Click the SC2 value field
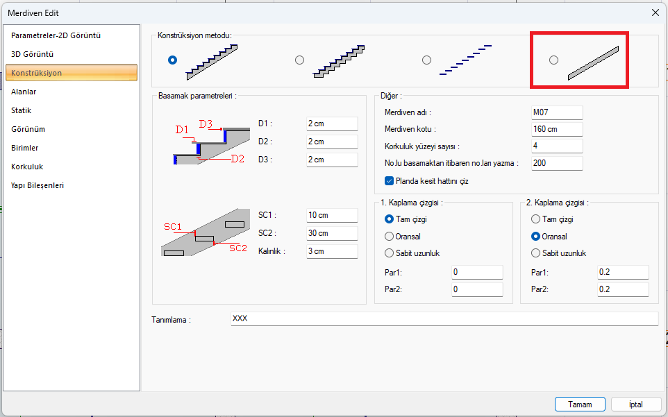Viewport: 668px width, 417px height. 331,233
